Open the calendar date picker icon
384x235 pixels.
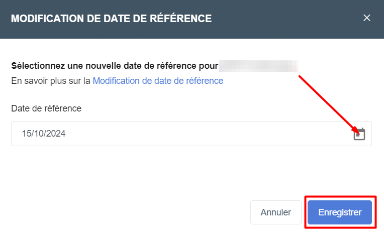pyautogui.click(x=359, y=134)
